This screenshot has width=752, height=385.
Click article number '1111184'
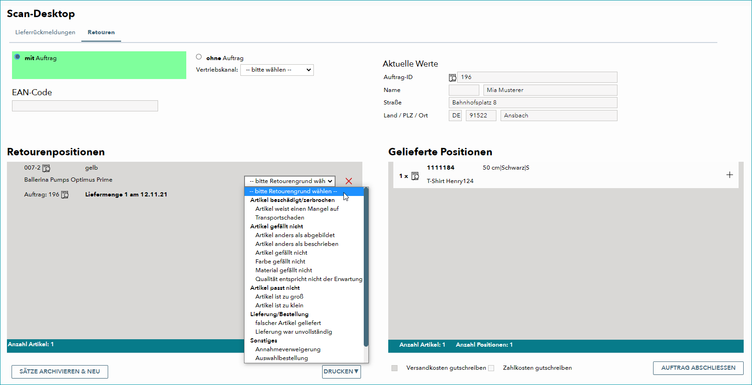click(x=440, y=168)
